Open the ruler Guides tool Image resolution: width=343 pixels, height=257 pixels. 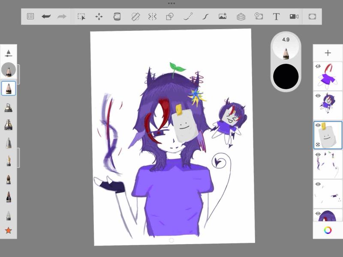(x=135, y=17)
